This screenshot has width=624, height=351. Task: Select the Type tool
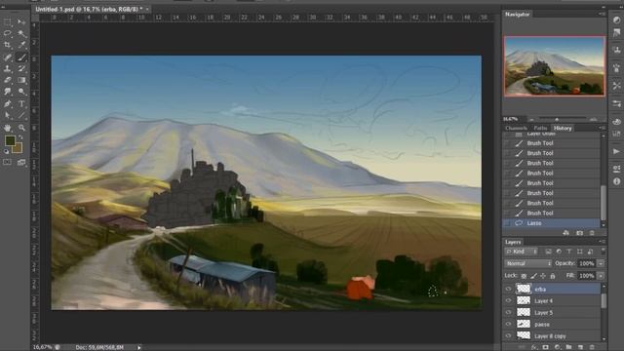tap(21, 104)
